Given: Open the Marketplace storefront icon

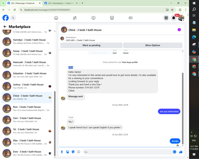Looking at the screenshot, I should (x=112, y=18).
